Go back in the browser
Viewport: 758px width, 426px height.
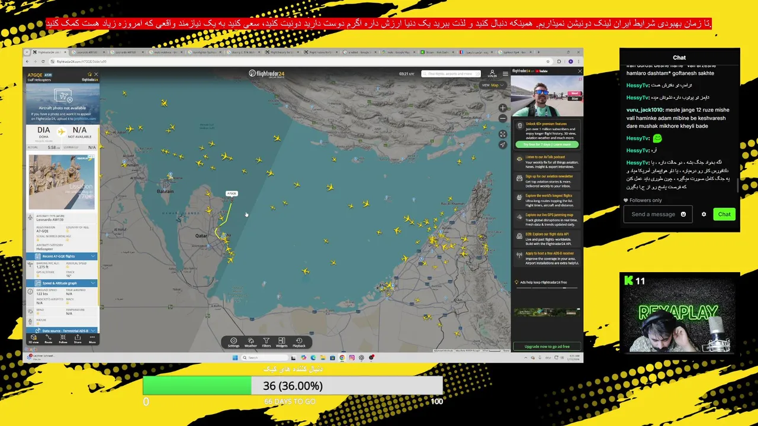[x=27, y=62]
